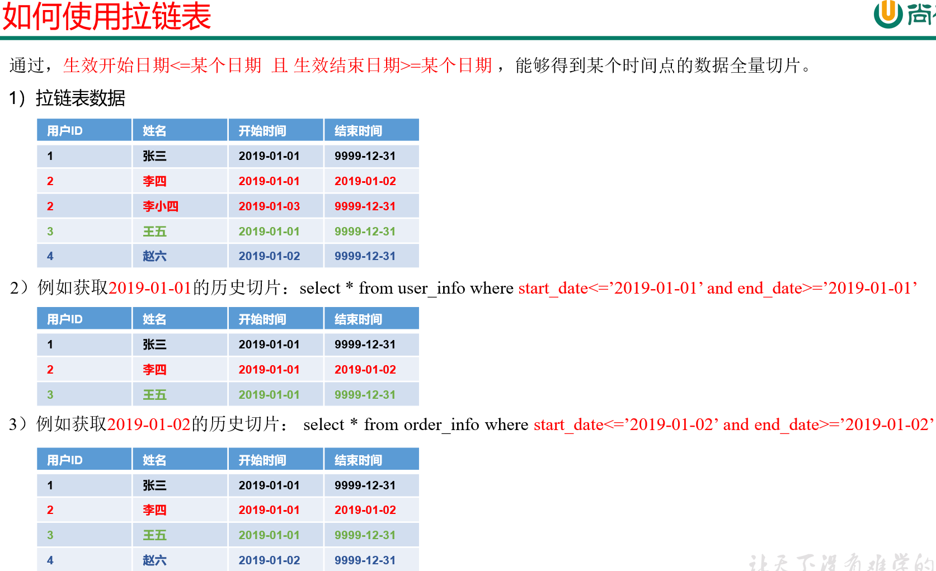Click red condition end_date>='2019-01-01'
This screenshot has width=936, height=571.
click(x=826, y=288)
